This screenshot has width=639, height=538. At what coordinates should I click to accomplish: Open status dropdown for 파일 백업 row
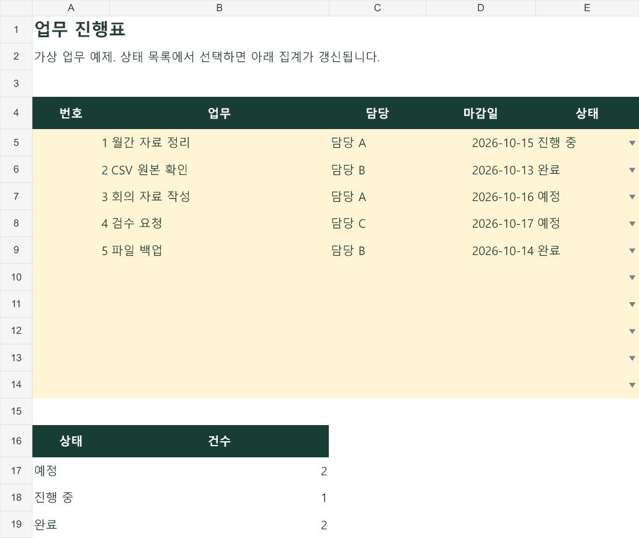pyautogui.click(x=632, y=251)
